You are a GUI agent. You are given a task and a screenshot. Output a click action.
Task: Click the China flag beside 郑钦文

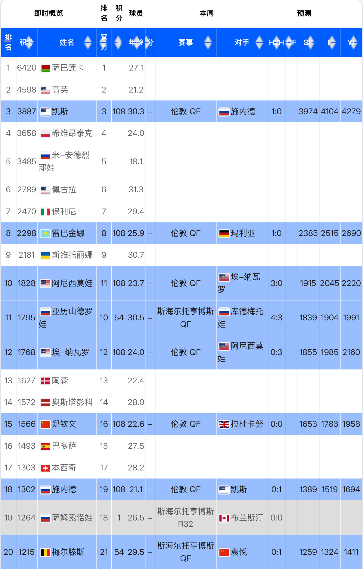(x=45, y=424)
